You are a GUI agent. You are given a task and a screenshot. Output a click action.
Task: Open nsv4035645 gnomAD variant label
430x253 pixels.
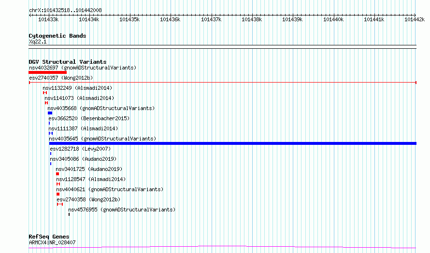coord(102,139)
